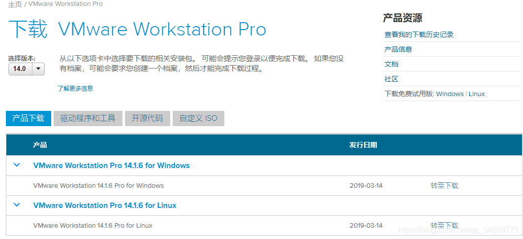This screenshot has width=523, height=239.
Task: Go to 主页 in the breadcrumb
Action: 15,4
